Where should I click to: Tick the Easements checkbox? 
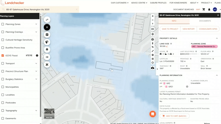point(3,118)
